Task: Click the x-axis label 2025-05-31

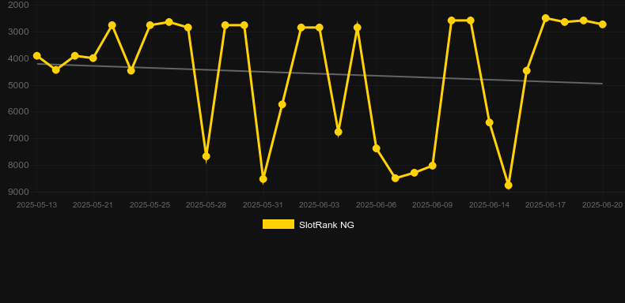Action: pos(263,205)
